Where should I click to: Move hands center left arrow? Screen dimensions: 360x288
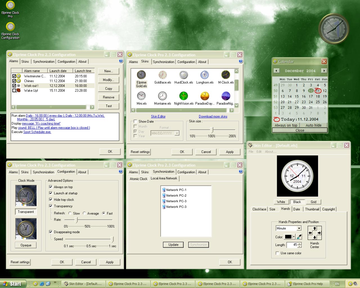pos(310,233)
